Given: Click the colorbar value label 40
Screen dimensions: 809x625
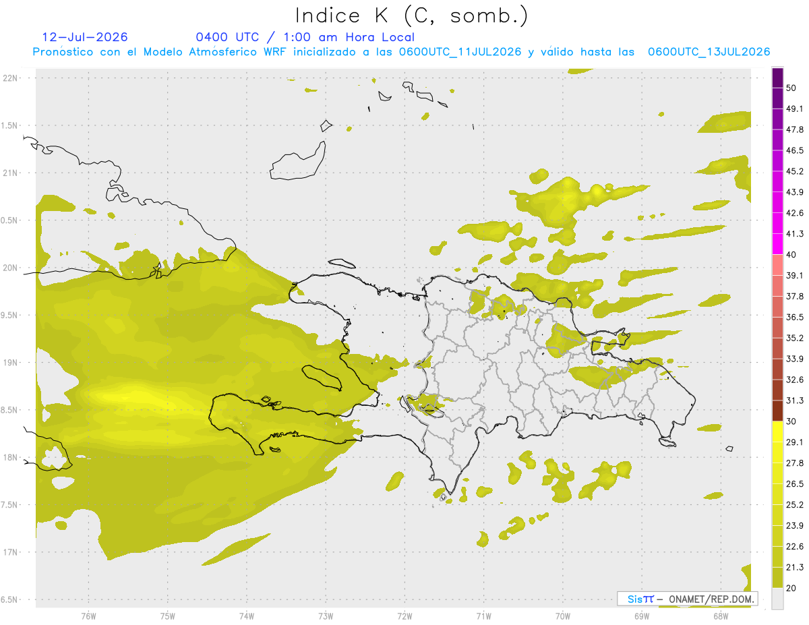Looking at the screenshot, I should pyautogui.click(x=791, y=255).
